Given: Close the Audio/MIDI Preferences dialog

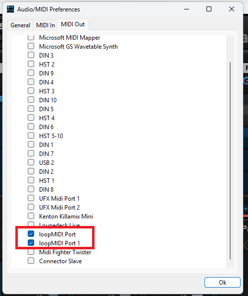Looking at the screenshot, I should click(232, 9).
